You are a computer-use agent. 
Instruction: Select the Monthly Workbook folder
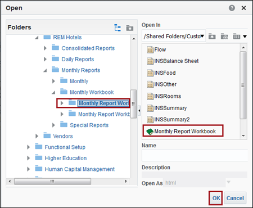(92, 92)
